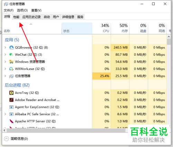The height and width of the screenshot is (147, 173).
Task: Switch to the 详细信息 tab
Action: coord(68,17)
